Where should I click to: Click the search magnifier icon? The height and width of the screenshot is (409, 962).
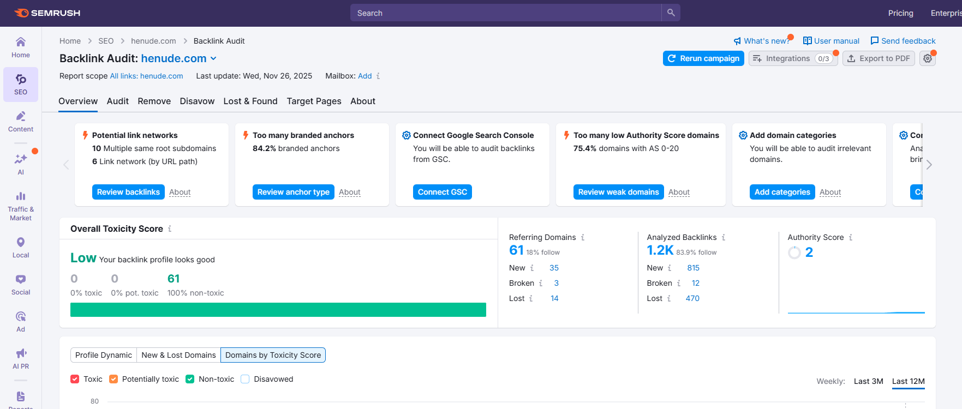pyautogui.click(x=671, y=13)
